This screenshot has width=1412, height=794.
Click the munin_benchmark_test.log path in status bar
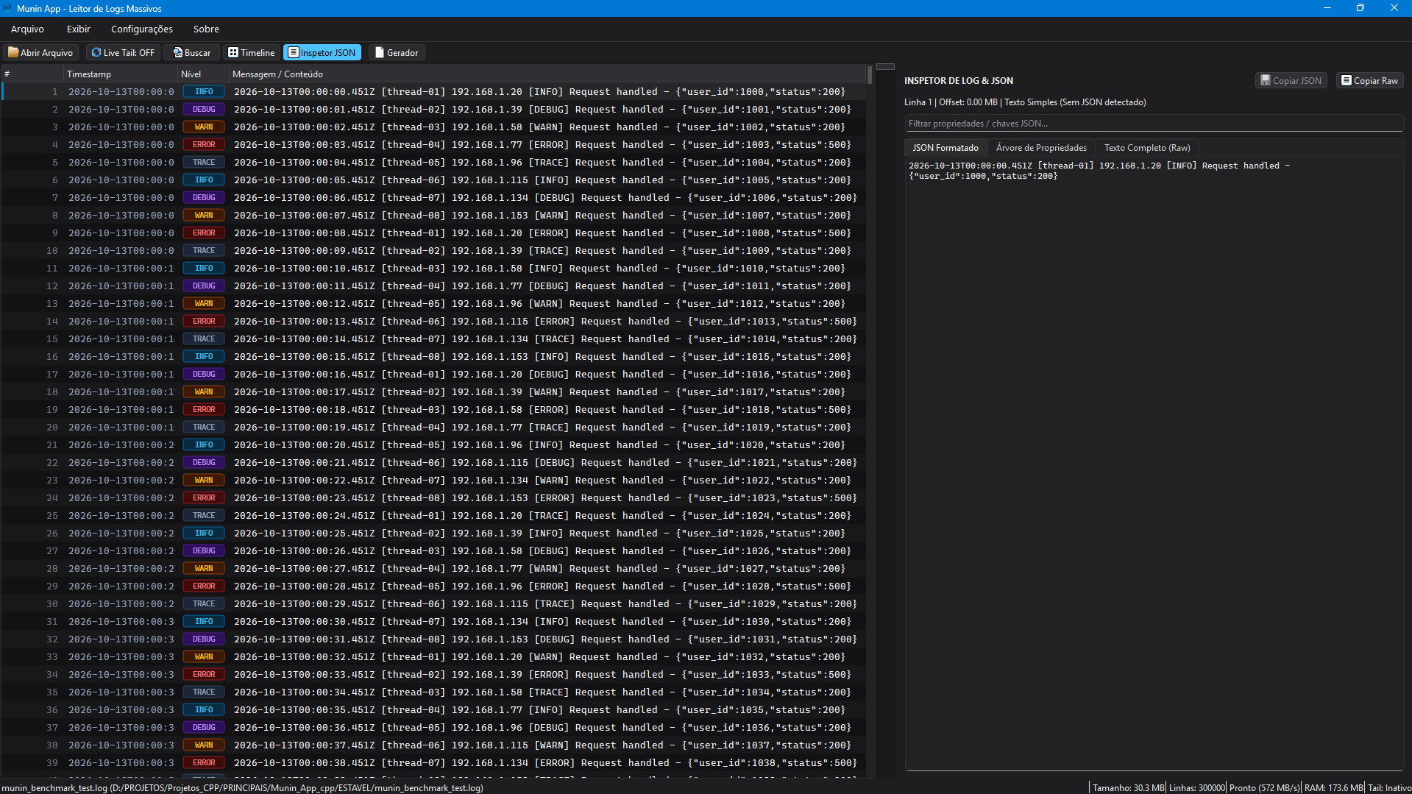[242, 788]
